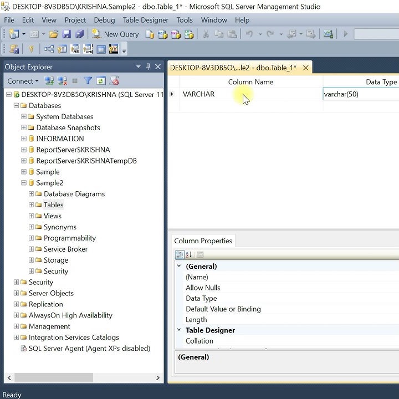Select the Column Properties tab
Viewport: 399px width, 399px height.
tap(203, 241)
